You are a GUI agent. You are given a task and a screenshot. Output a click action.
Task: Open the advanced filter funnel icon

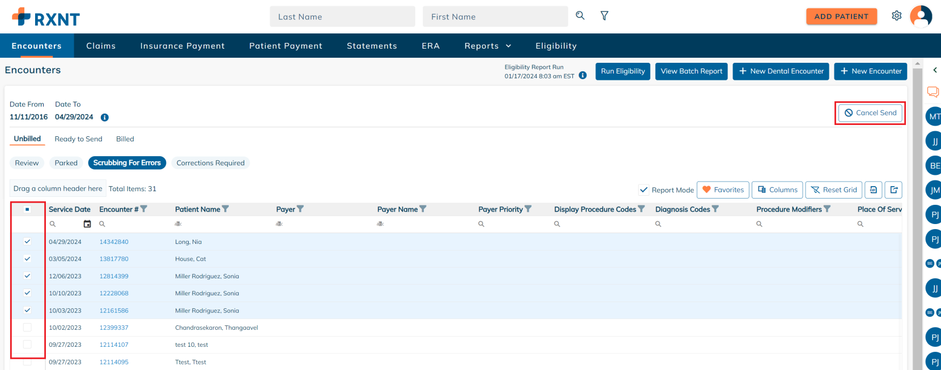point(604,16)
